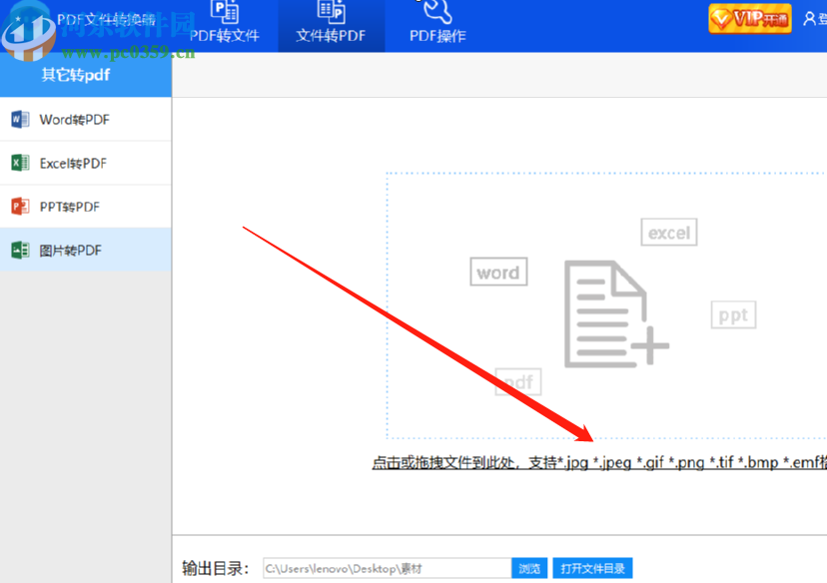Click the excel format watermark label

(668, 232)
